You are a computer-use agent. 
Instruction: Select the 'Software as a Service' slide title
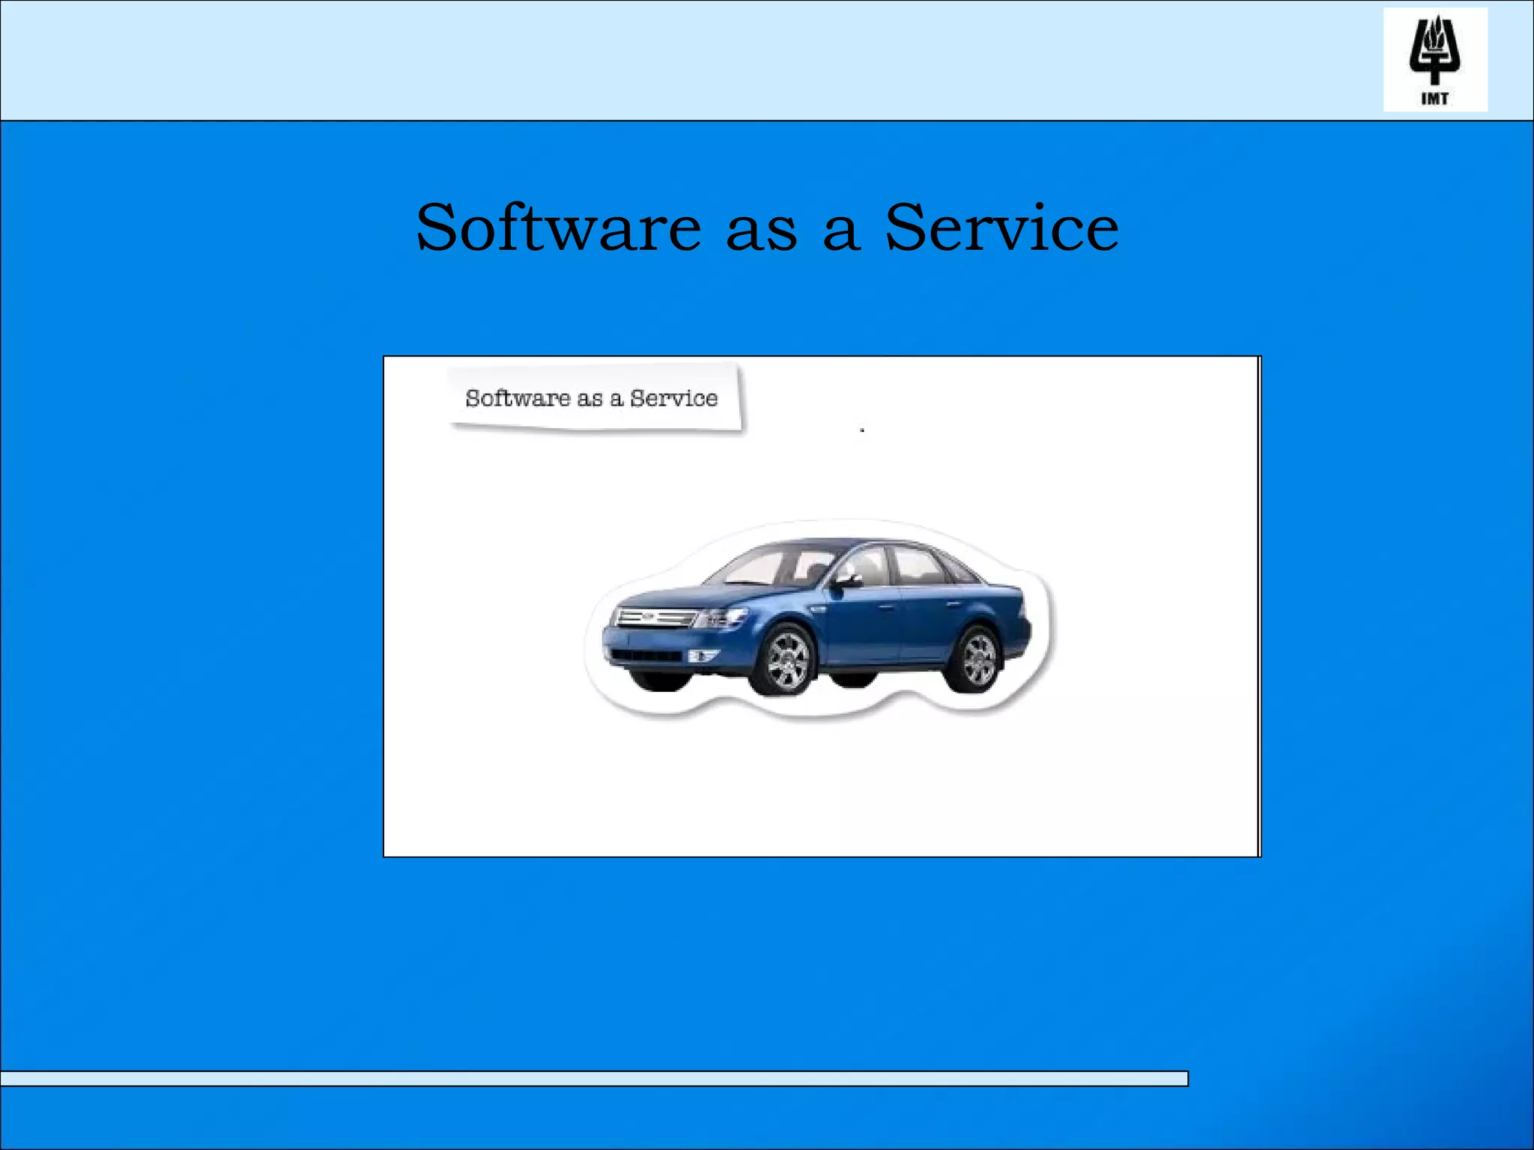click(767, 227)
